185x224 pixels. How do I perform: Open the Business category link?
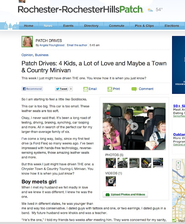(42, 55)
